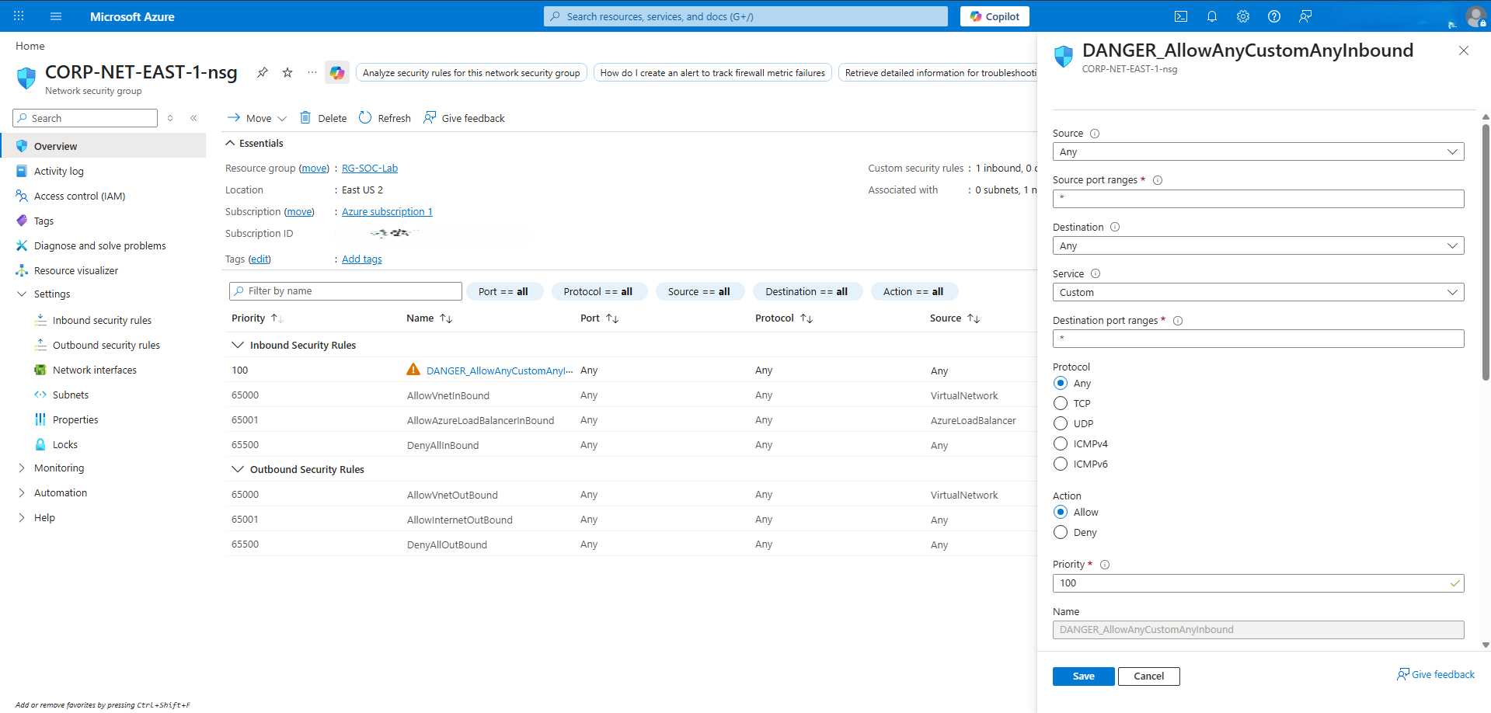
Task: Open Outbound security rules in the sidebar
Action: (x=106, y=345)
